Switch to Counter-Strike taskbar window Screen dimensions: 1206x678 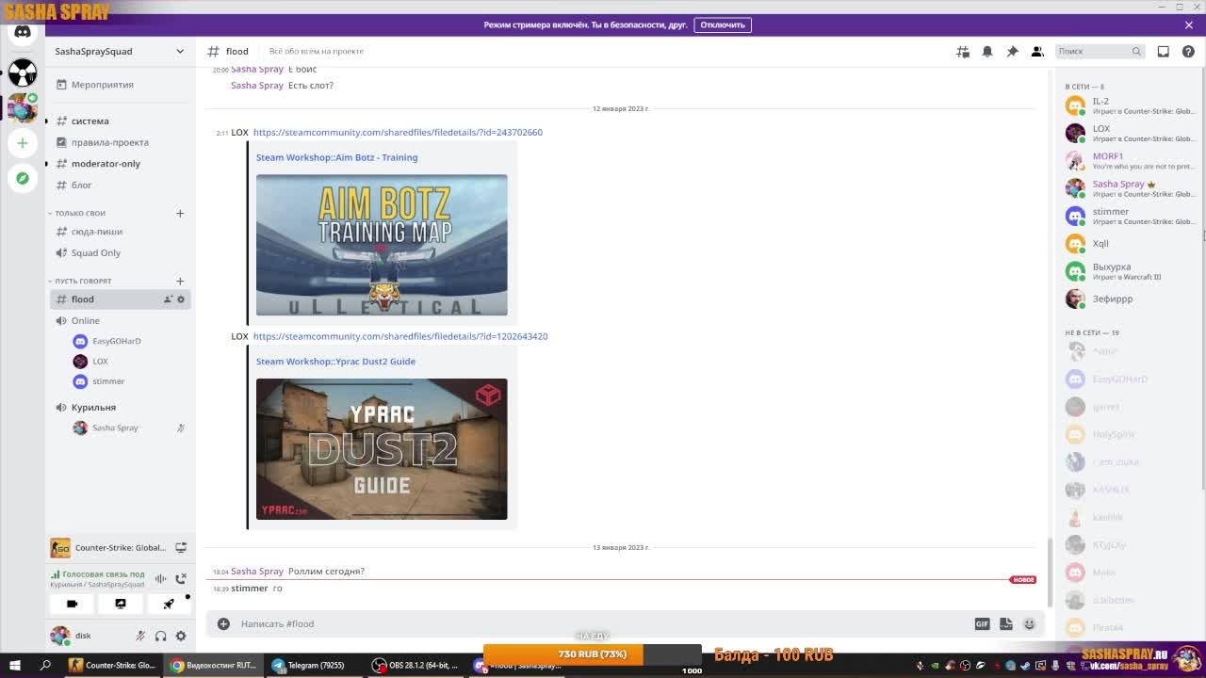112,666
